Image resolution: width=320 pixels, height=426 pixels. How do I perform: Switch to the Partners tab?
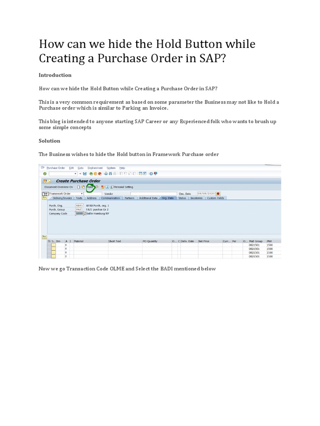coord(129,198)
